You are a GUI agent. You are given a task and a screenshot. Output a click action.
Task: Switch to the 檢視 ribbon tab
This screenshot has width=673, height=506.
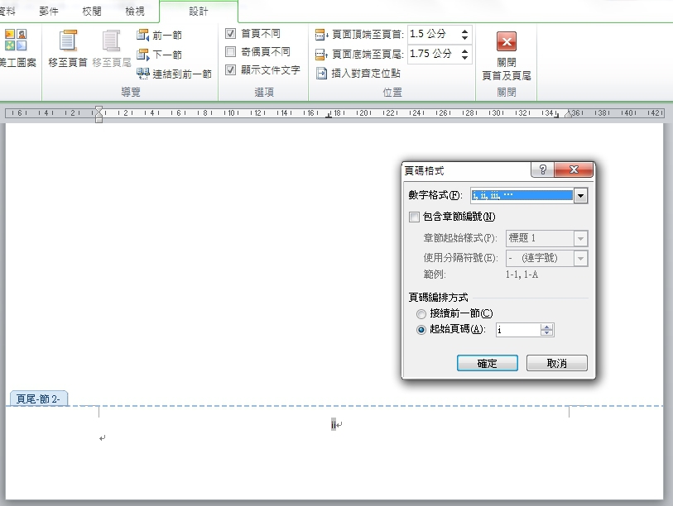[x=135, y=11]
